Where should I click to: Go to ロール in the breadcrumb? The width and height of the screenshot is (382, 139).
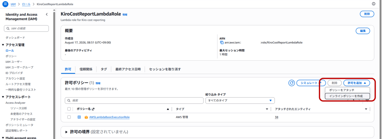(x=26, y=4)
